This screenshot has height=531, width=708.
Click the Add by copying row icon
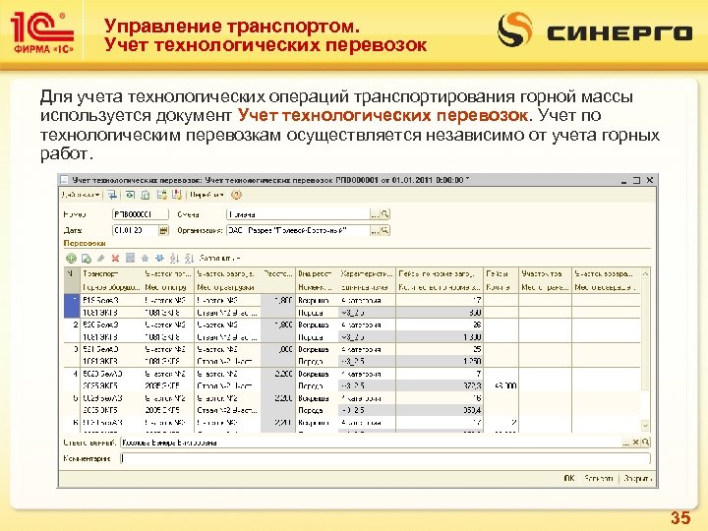(x=87, y=259)
